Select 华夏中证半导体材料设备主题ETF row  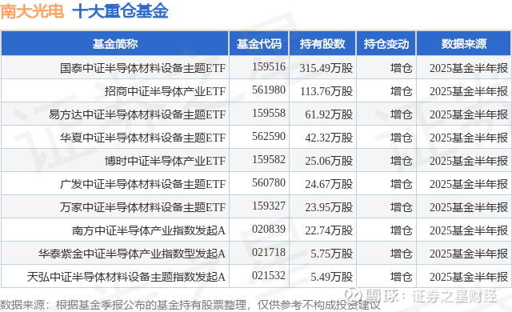(x=256, y=138)
